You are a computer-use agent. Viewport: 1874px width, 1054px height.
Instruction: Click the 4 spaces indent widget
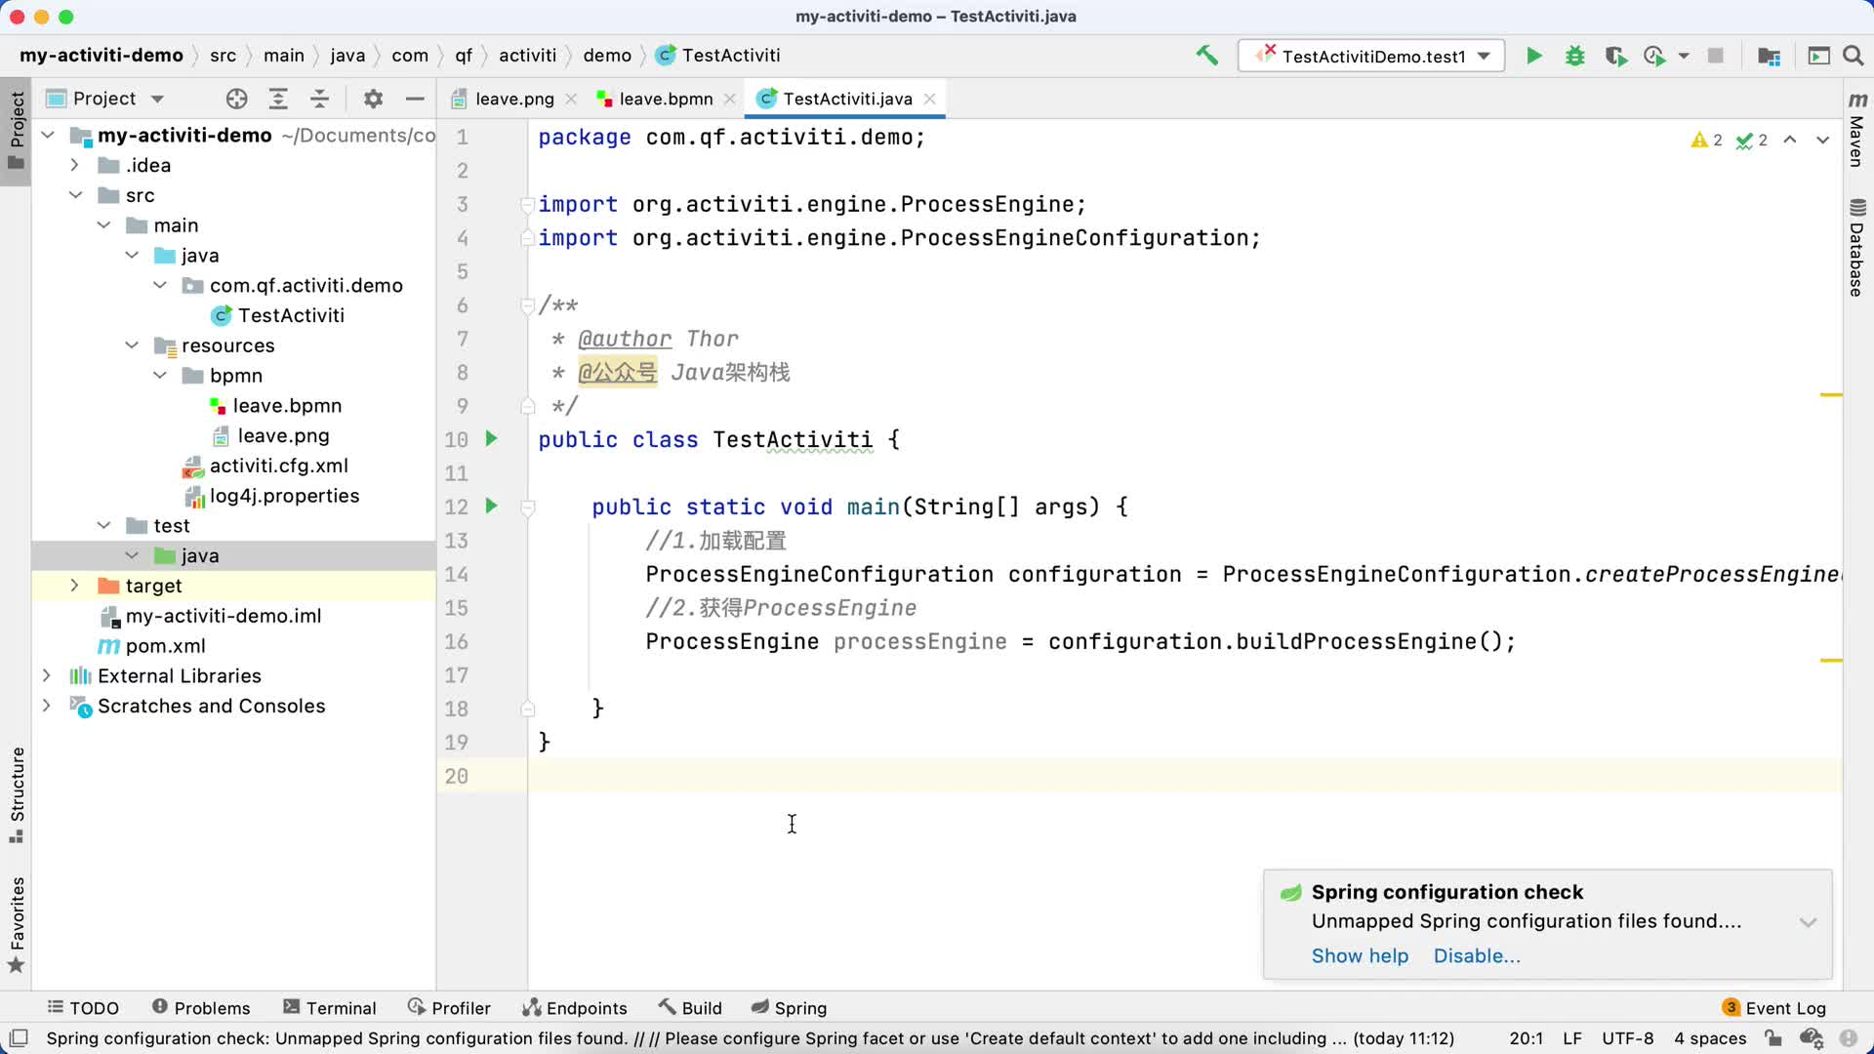tap(1710, 1038)
